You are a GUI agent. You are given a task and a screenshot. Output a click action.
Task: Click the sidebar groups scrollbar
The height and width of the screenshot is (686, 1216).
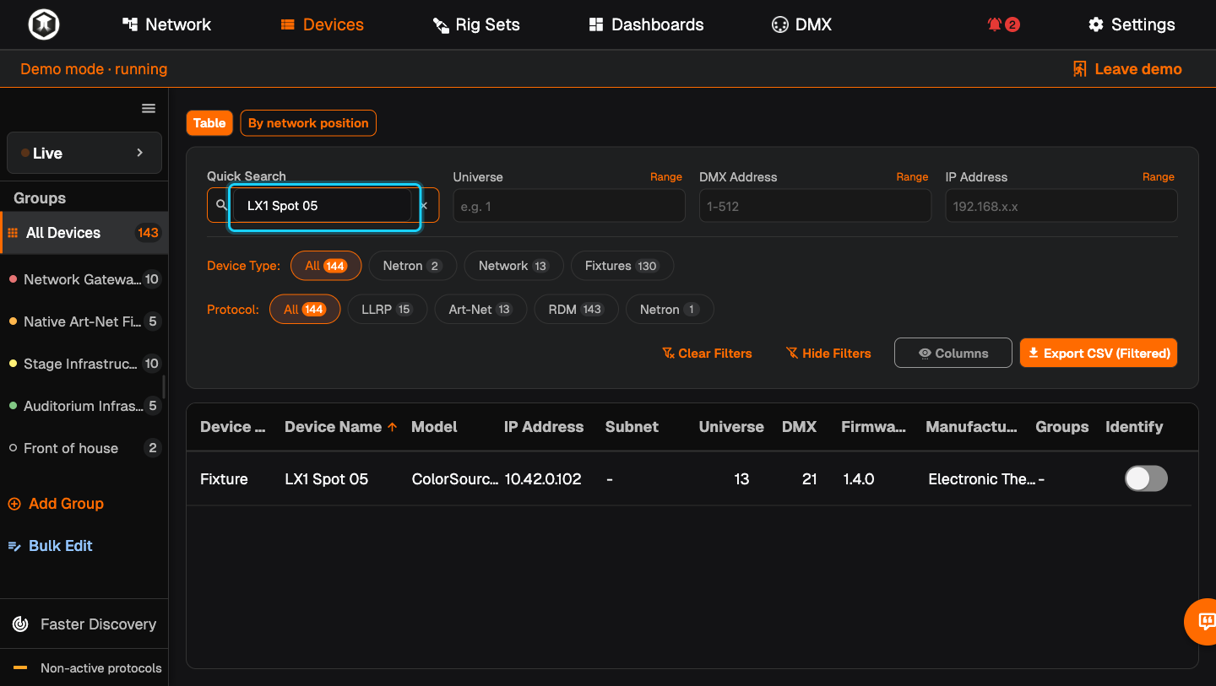click(164, 387)
